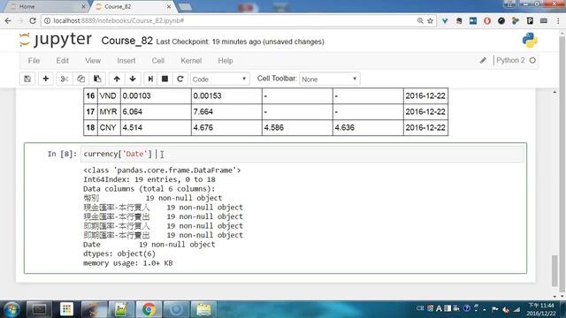566x318 pixels.
Task: Rename notebook via Course_82 title
Action: pyautogui.click(x=127, y=41)
